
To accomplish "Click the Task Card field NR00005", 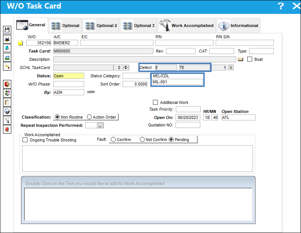I will pyautogui.click(x=103, y=51).
